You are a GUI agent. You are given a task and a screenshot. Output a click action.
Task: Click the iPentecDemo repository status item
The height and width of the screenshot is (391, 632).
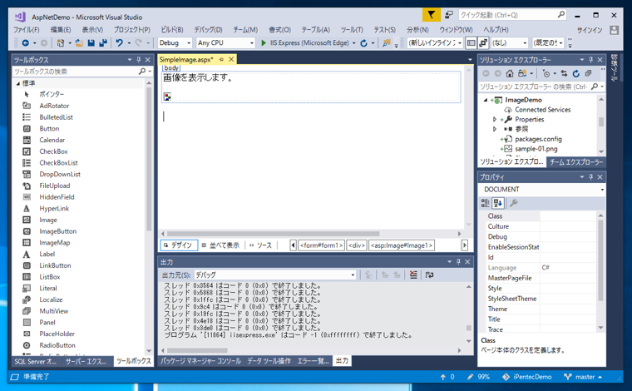527,377
